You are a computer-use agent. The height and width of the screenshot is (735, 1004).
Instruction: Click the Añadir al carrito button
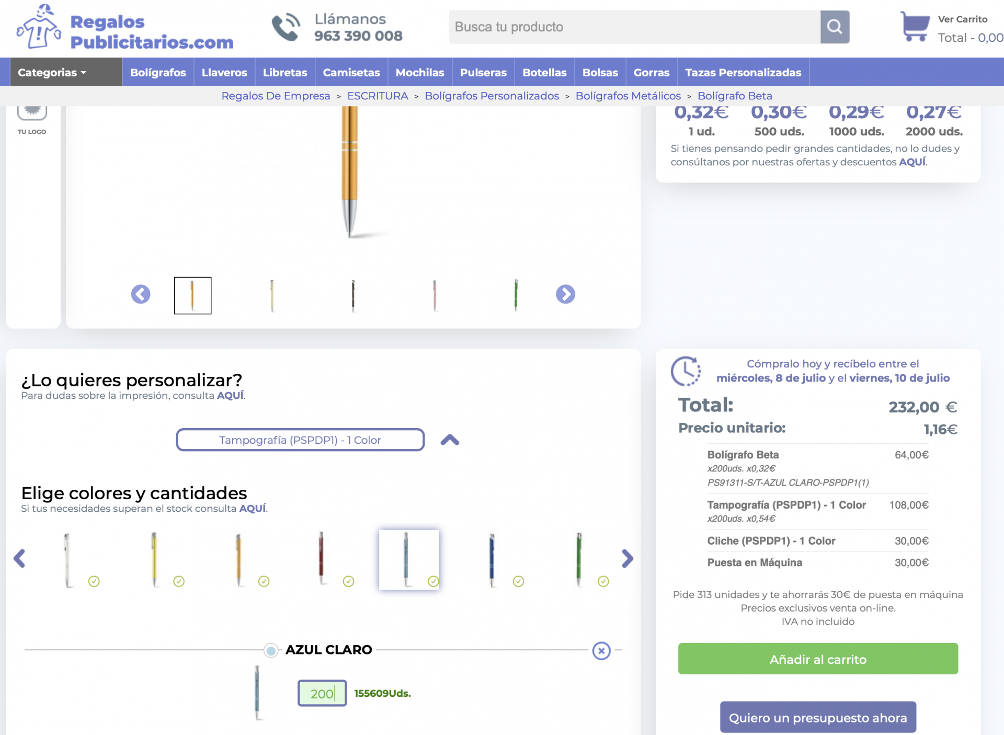click(x=818, y=659)
